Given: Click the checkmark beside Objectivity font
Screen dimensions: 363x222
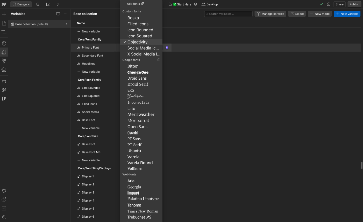Looking at the screenshot, I should tap(124, 42).
